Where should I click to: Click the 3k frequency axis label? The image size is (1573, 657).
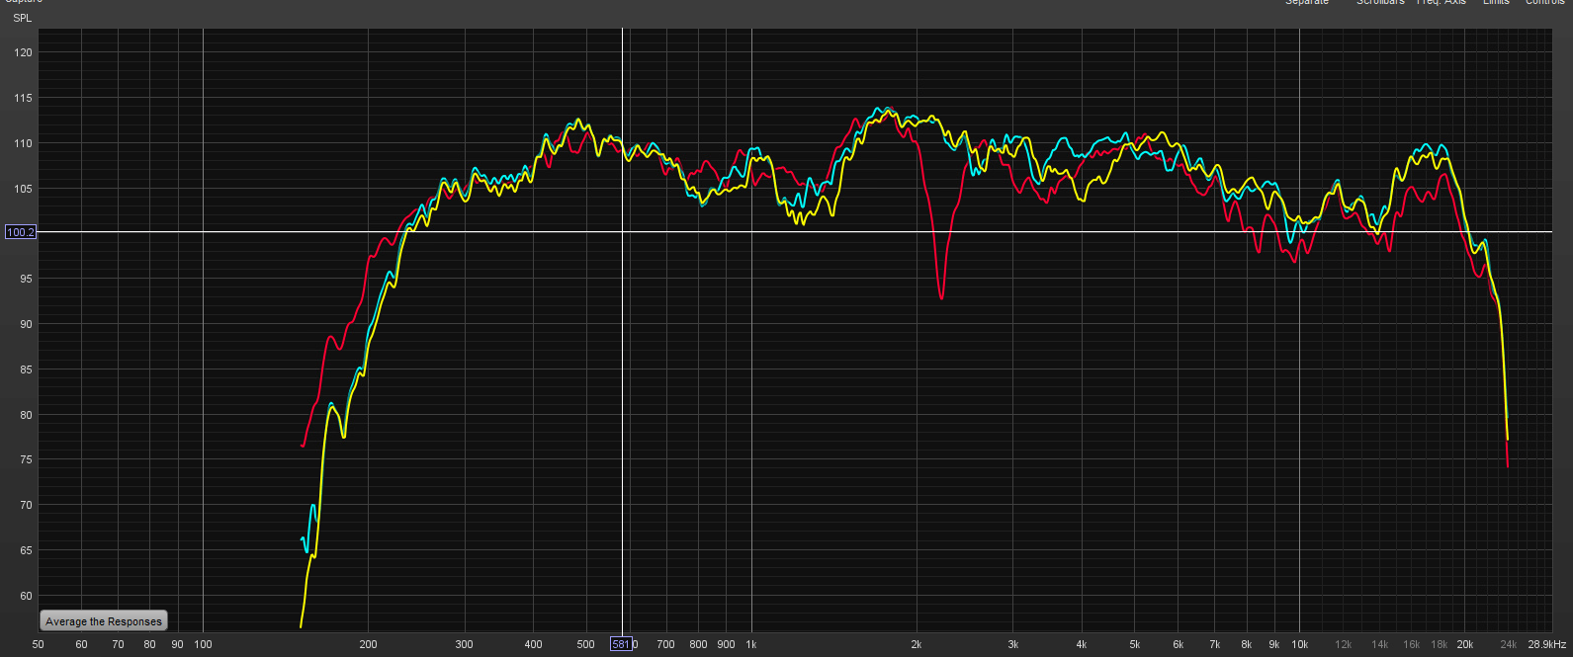(1012, 644)
